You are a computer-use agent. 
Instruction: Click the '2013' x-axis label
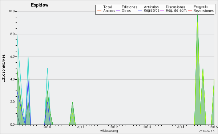tap(147, 127)
